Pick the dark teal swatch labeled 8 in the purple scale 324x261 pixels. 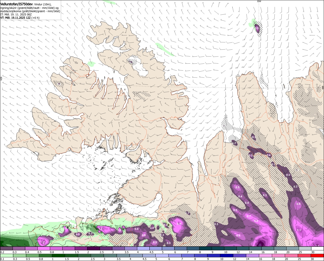(206, 248)
